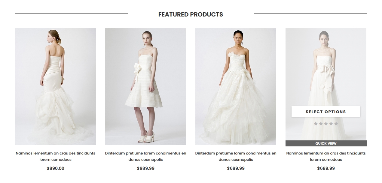Image resolution: width=382 pixels, height=183 pixels.
Task: Click the fourth rating star
Action: pyautogui.click(x=331, y=124)
